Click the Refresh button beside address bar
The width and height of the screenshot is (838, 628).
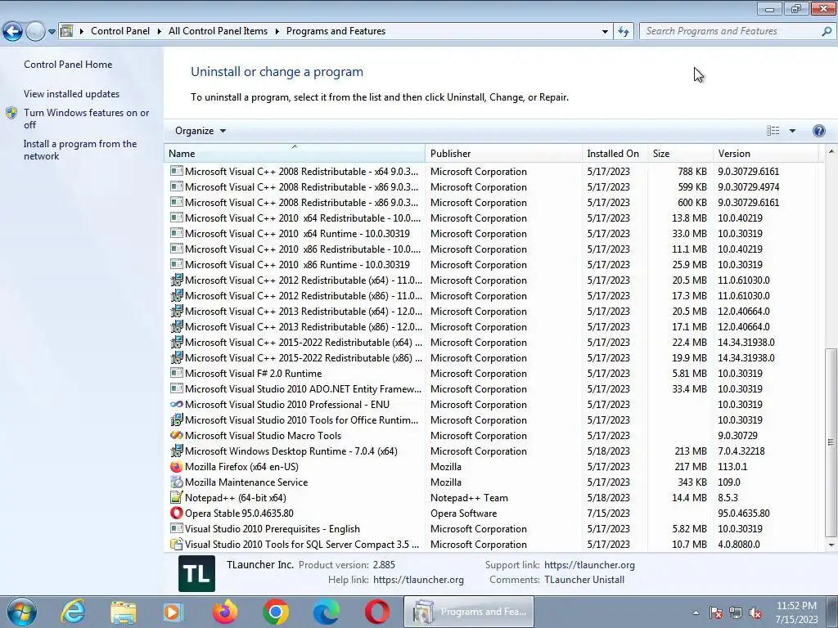coord(623,31)
